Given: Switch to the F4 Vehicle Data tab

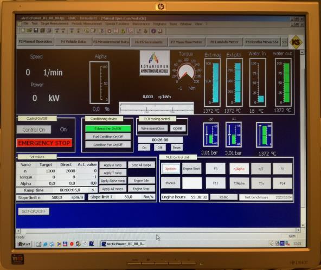Looking at the screenshot, I should pos(73,42).
